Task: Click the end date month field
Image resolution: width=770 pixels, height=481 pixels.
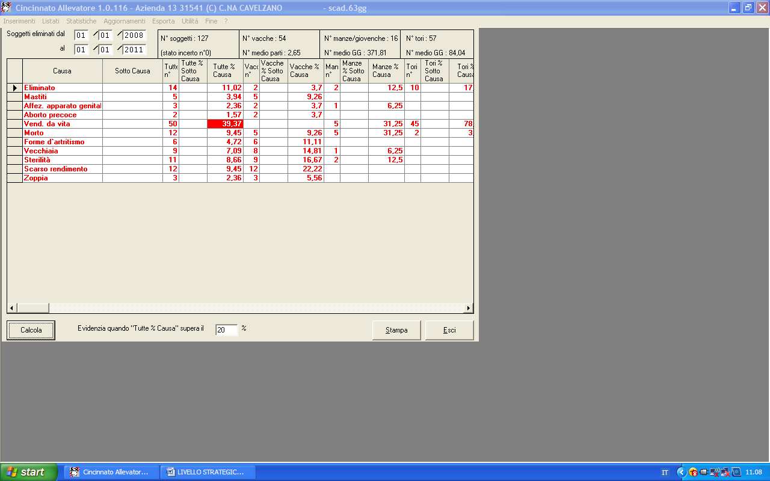Action: pos(105,49)
